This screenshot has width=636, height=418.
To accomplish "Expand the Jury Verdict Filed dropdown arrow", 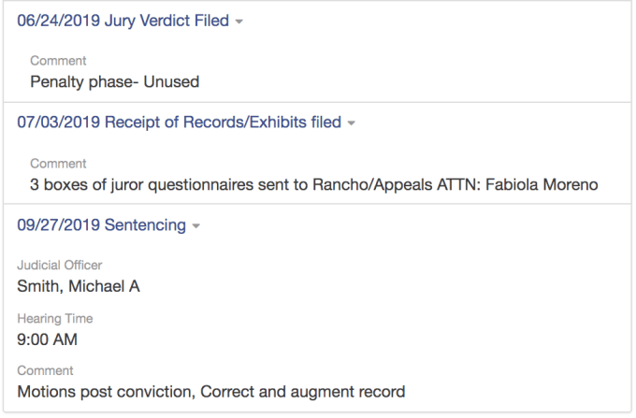I will click(239, 22).
